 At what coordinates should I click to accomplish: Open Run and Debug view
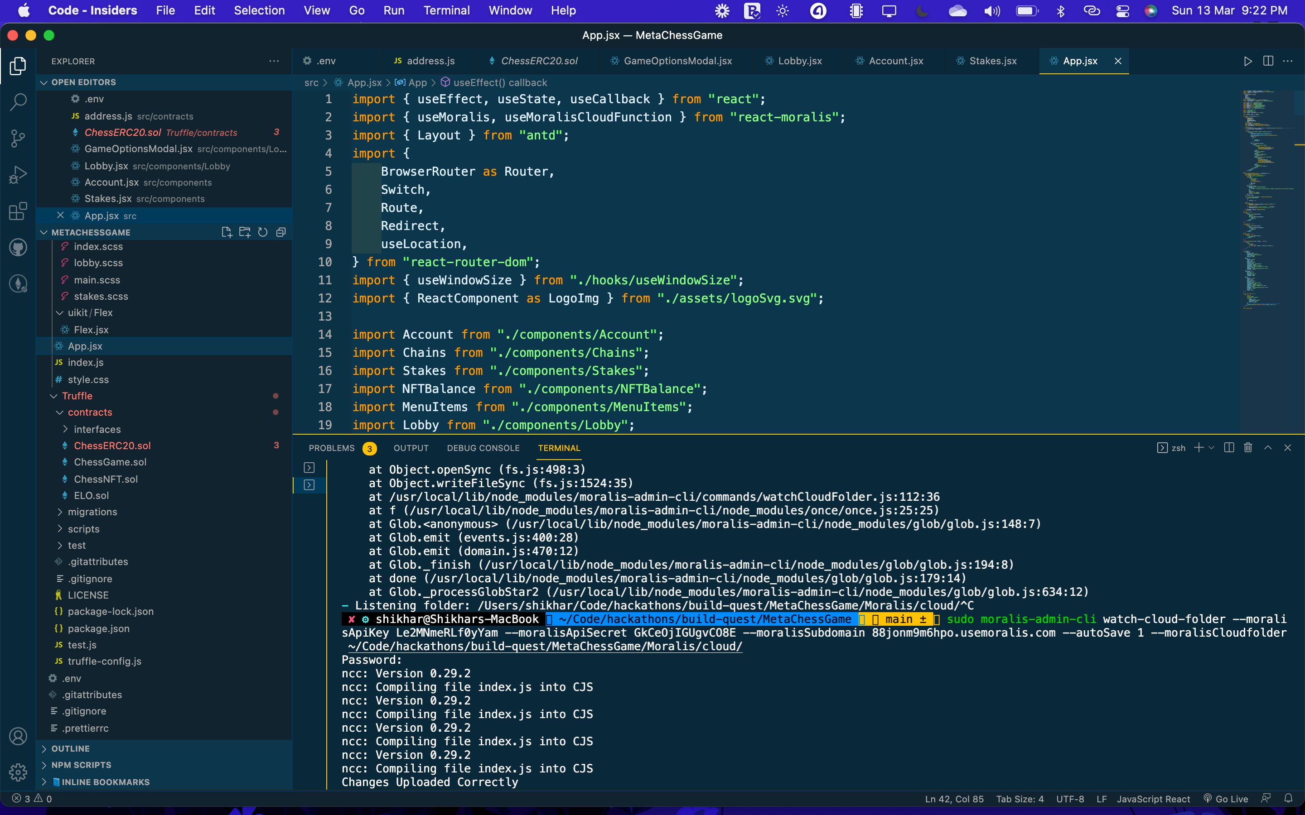coord(18,175)
